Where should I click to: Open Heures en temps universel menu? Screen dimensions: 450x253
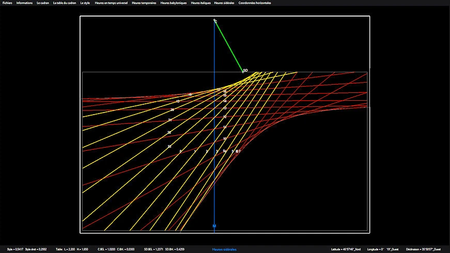pyautogui.click(x=112, y=3)
